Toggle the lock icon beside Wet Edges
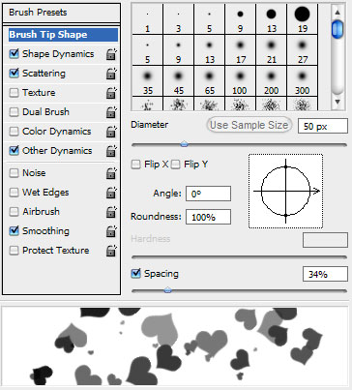The height and width of the screenshot is (390, 352). (111, 193)
